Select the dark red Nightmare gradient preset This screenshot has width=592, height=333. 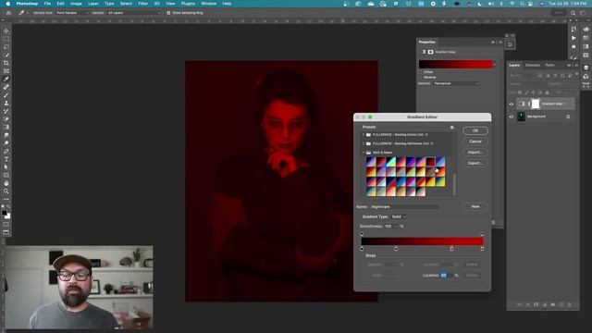tap(430, 162)
